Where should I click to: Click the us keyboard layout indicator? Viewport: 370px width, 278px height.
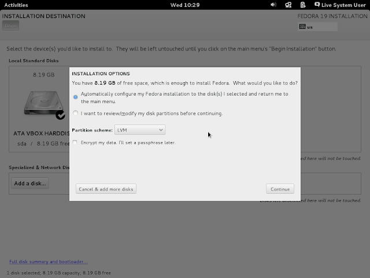tap(317, 27)
